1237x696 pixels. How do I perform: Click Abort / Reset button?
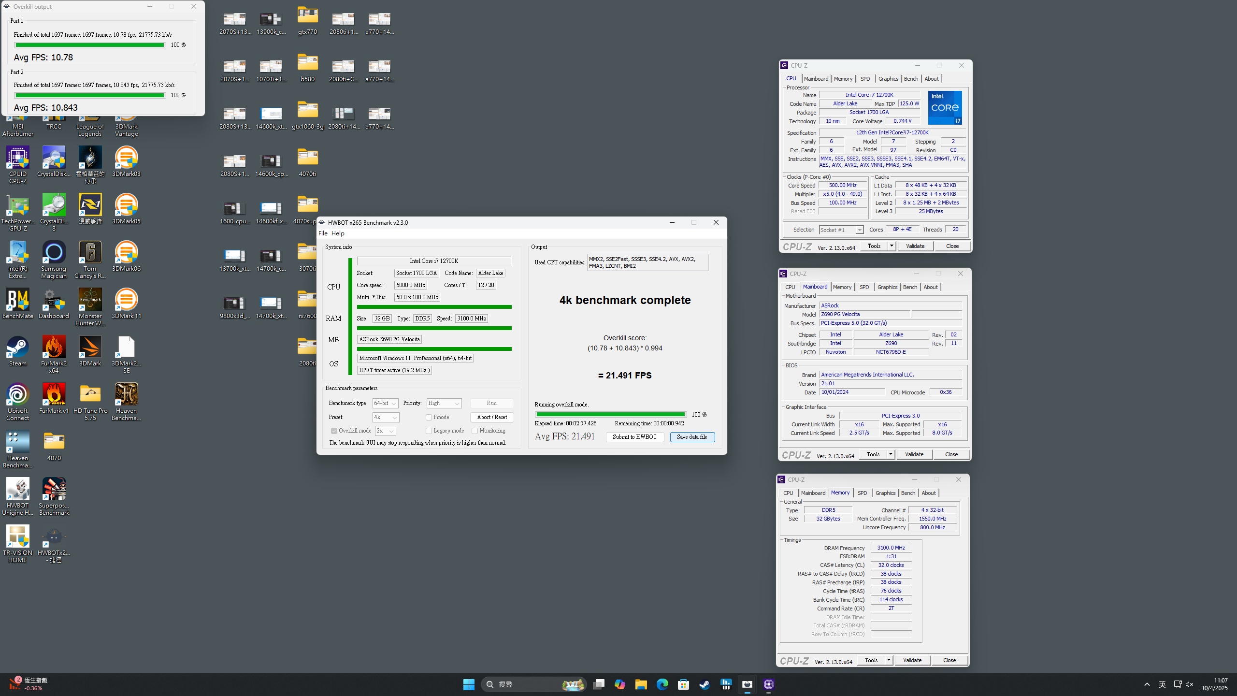(x=491, y=417)
